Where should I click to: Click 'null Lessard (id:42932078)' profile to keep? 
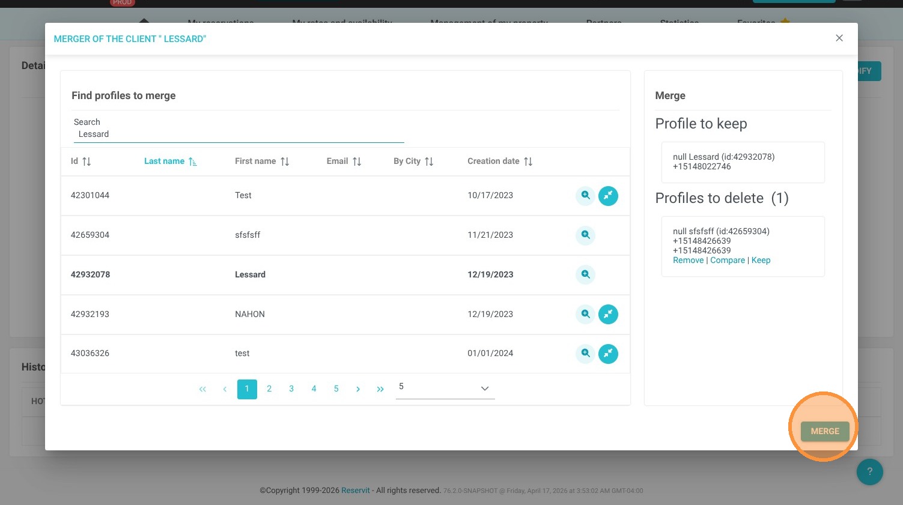[x=723, y=157]
